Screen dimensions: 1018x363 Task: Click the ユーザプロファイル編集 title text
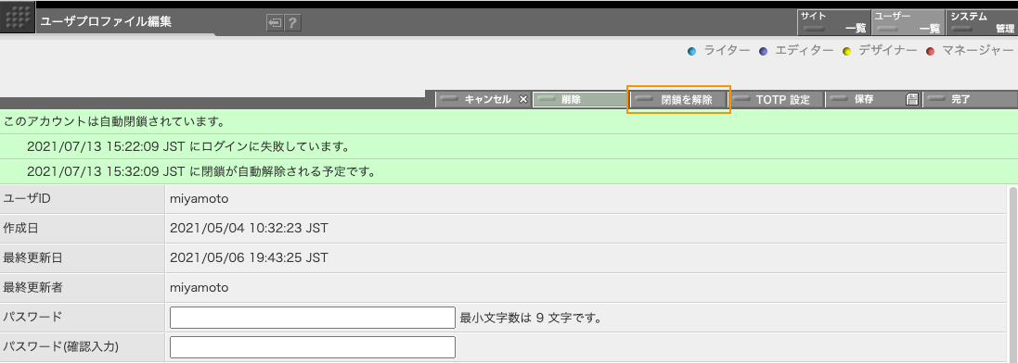[106, 21]
